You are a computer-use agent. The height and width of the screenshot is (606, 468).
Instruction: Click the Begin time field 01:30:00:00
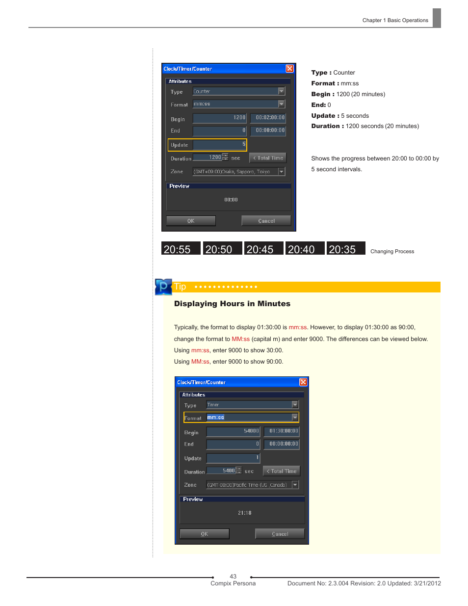tap(282, 431)
